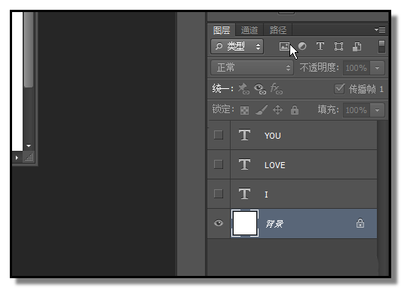Image resolution: width=401 pixels, height=288 pixels.
Task: Click the left panel vertical scrollbar thumb
Action: point(29,50)
